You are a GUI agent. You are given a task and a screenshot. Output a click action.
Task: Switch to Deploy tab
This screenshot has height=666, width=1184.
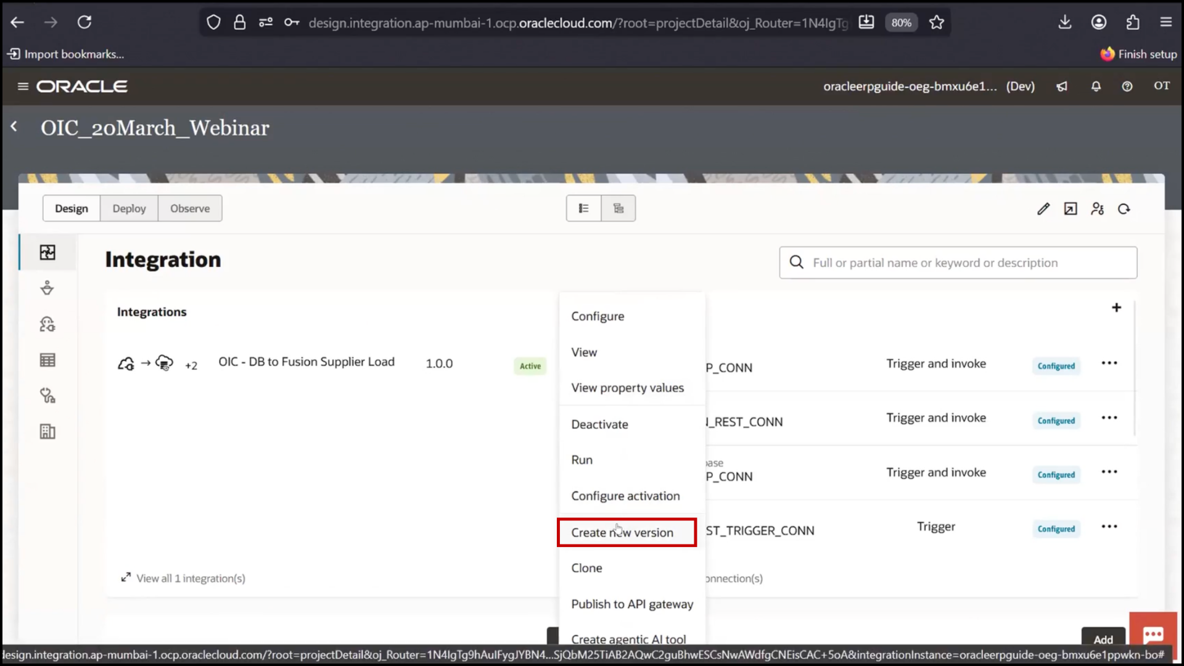pos(129,208)
